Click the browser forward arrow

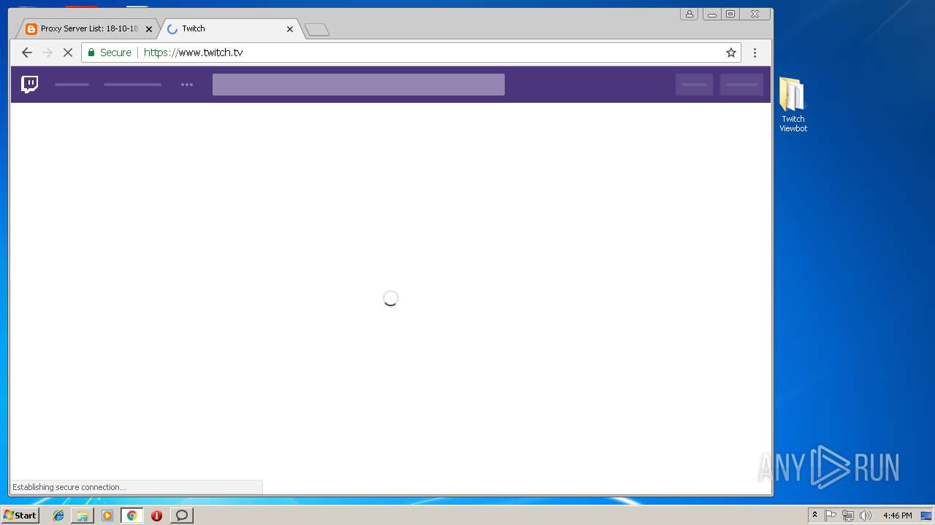pos(47,52)
